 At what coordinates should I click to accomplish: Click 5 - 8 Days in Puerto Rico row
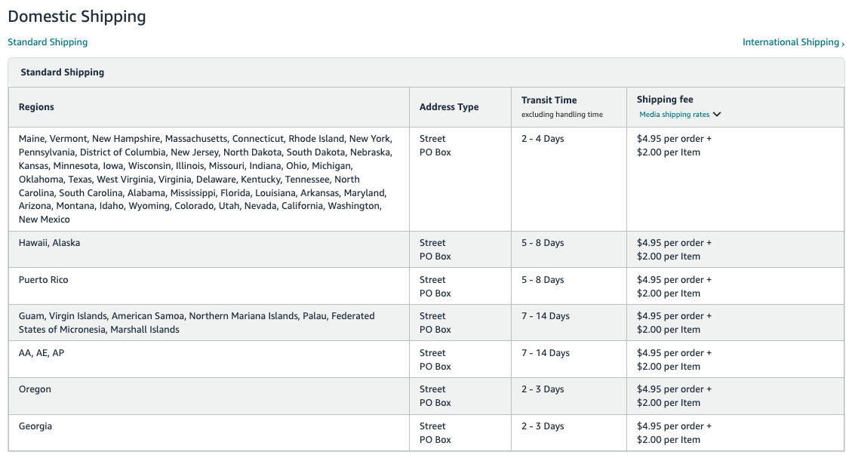(x=543, y=280)
